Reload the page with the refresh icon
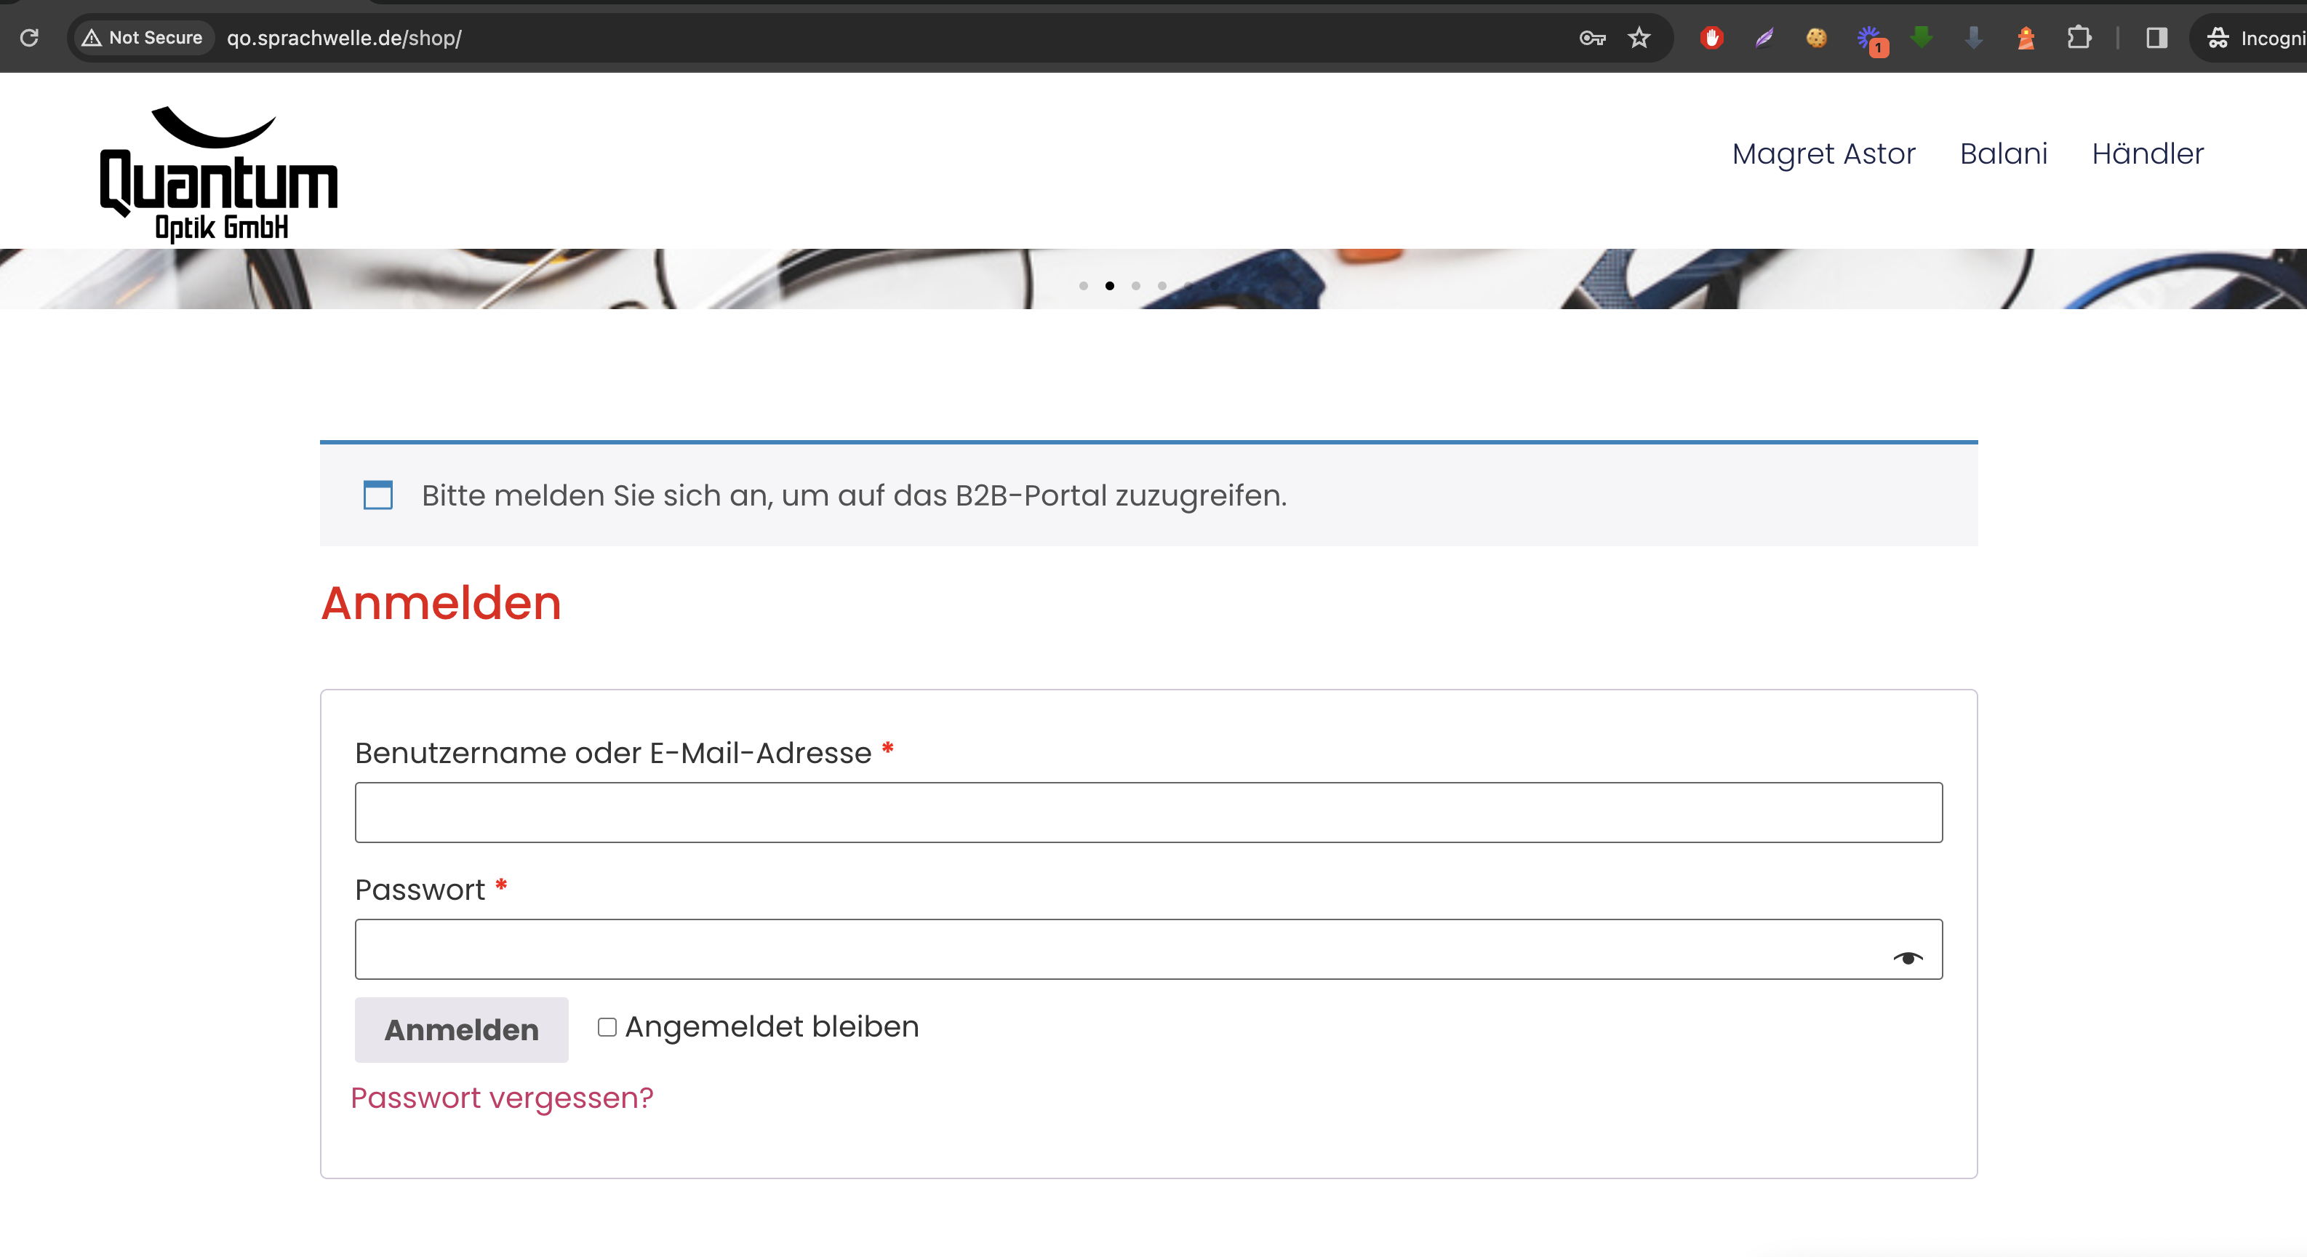Image resolution: width=2307 pixels, height=1257 pixels. [x=30, y=38]
